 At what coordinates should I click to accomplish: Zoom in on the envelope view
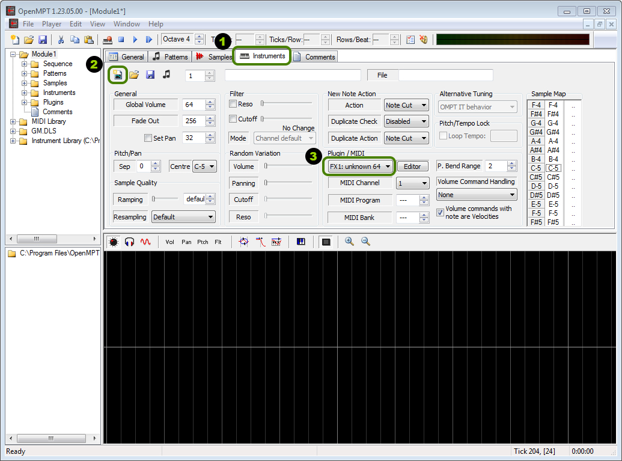(x=349, y=242)
